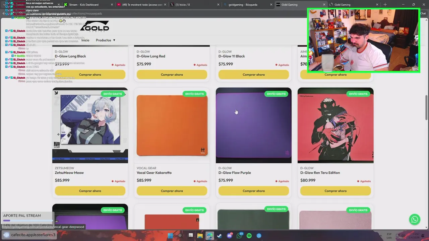Open the ZetsuMeow Meow product title

tap(69, 173)
